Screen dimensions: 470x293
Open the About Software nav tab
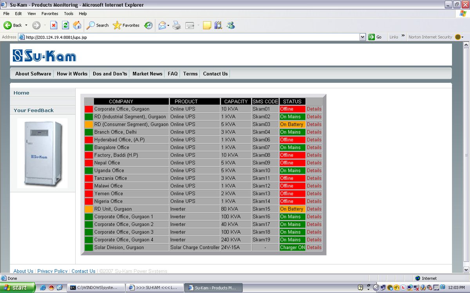(x=33, y=73)
